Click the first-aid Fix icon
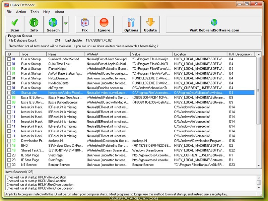This screenshot has width=268, height=201. click(85, 24)
